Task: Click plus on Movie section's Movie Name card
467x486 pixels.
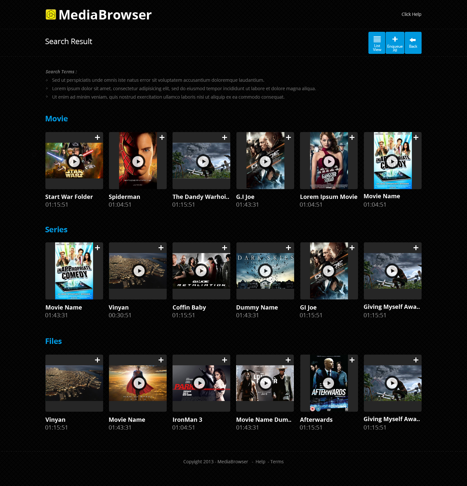Action: click(416, 138)
